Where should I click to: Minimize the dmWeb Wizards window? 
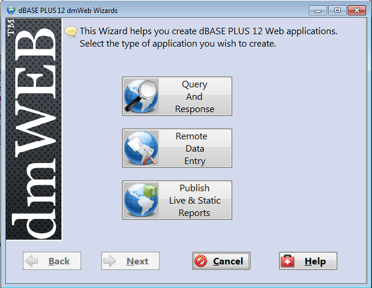318,11
